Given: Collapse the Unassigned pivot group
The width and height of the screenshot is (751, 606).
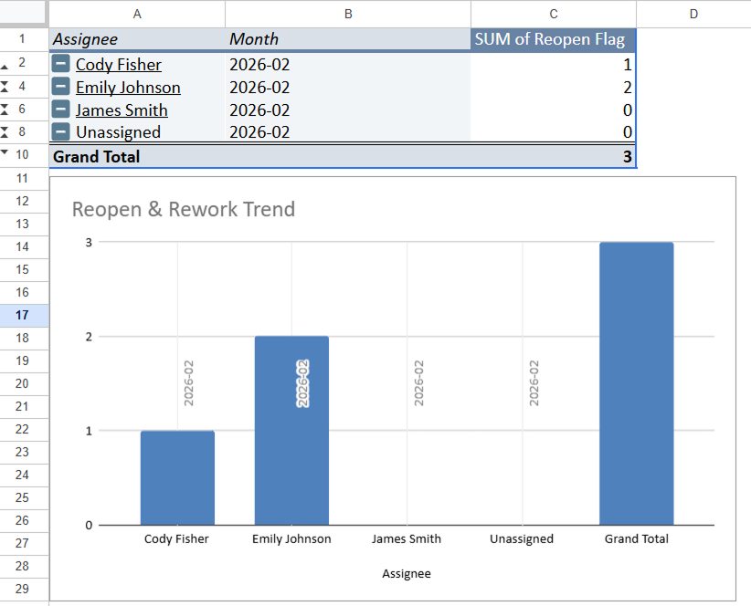Looking at the screenshot, I should [61, 131].
